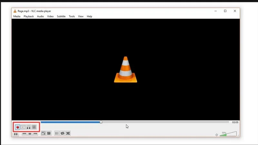Show the playlist panel
Screen dimensions: 258x145
click(x=57, y=133)
